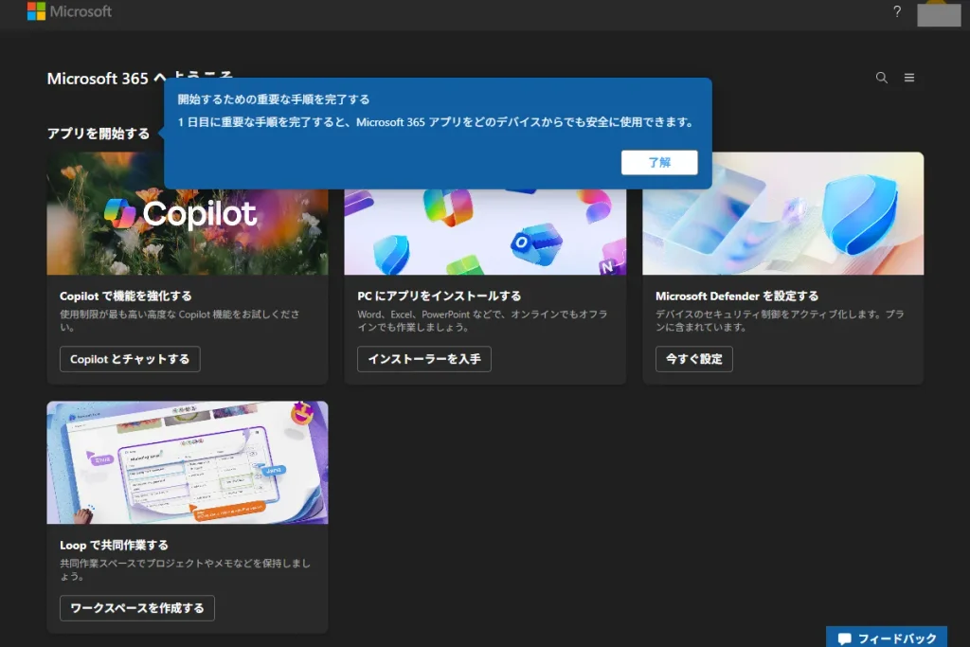Click Loop で共同作業する heading
This screenshot has width=970, height=647.
coord(114,545)
